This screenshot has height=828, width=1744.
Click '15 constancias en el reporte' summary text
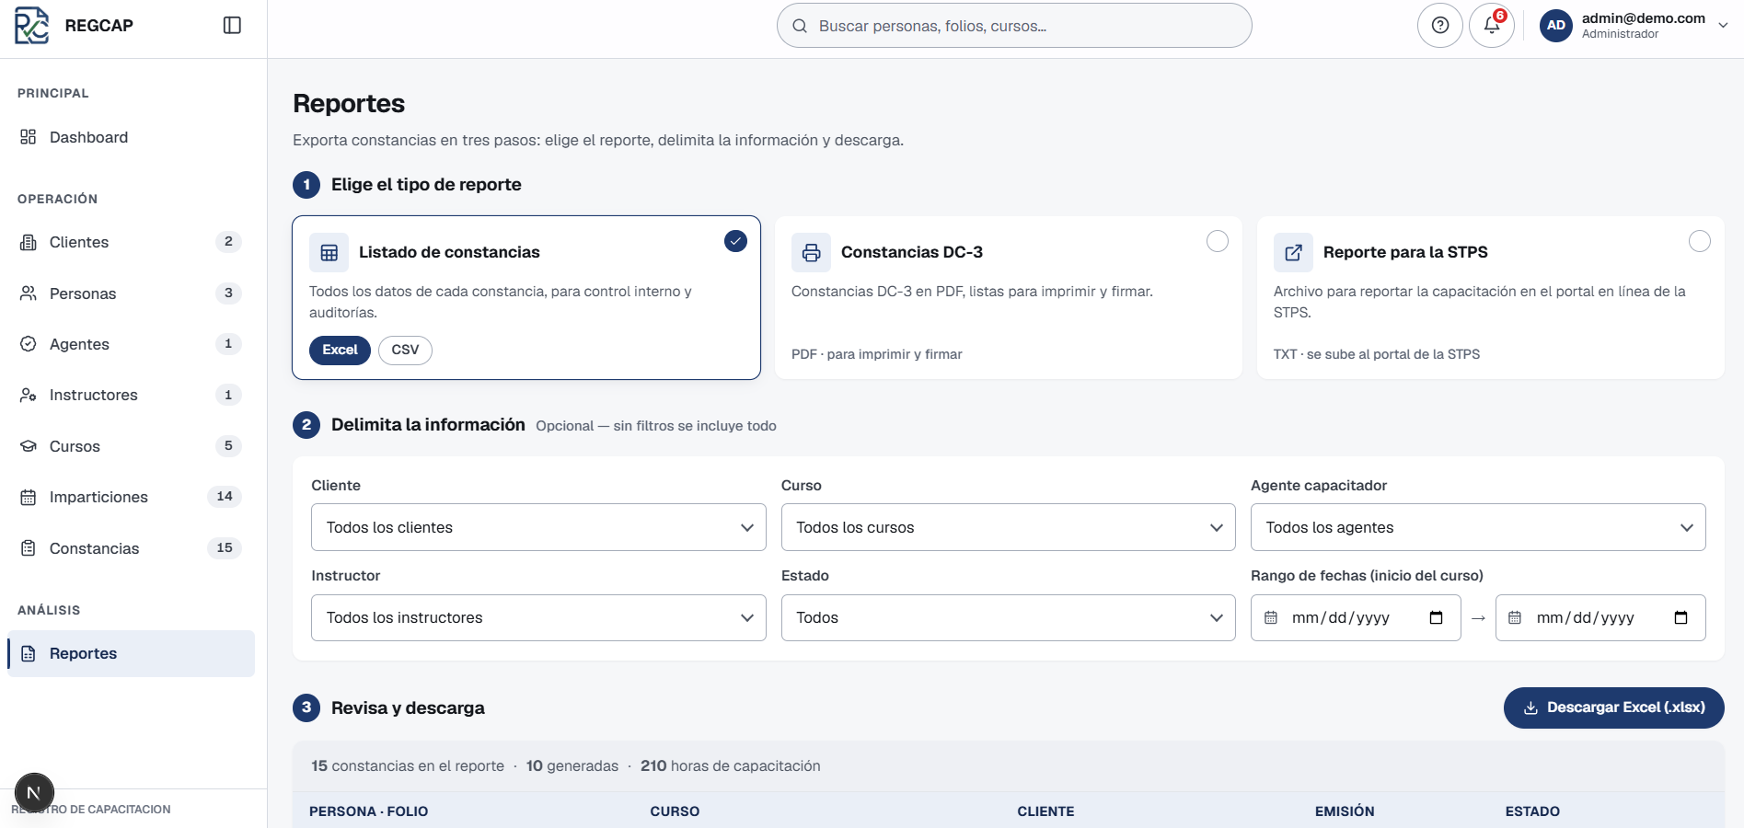click(x=408, y=765)
